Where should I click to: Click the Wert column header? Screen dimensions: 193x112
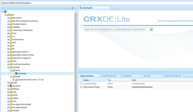tap(162, 80)
